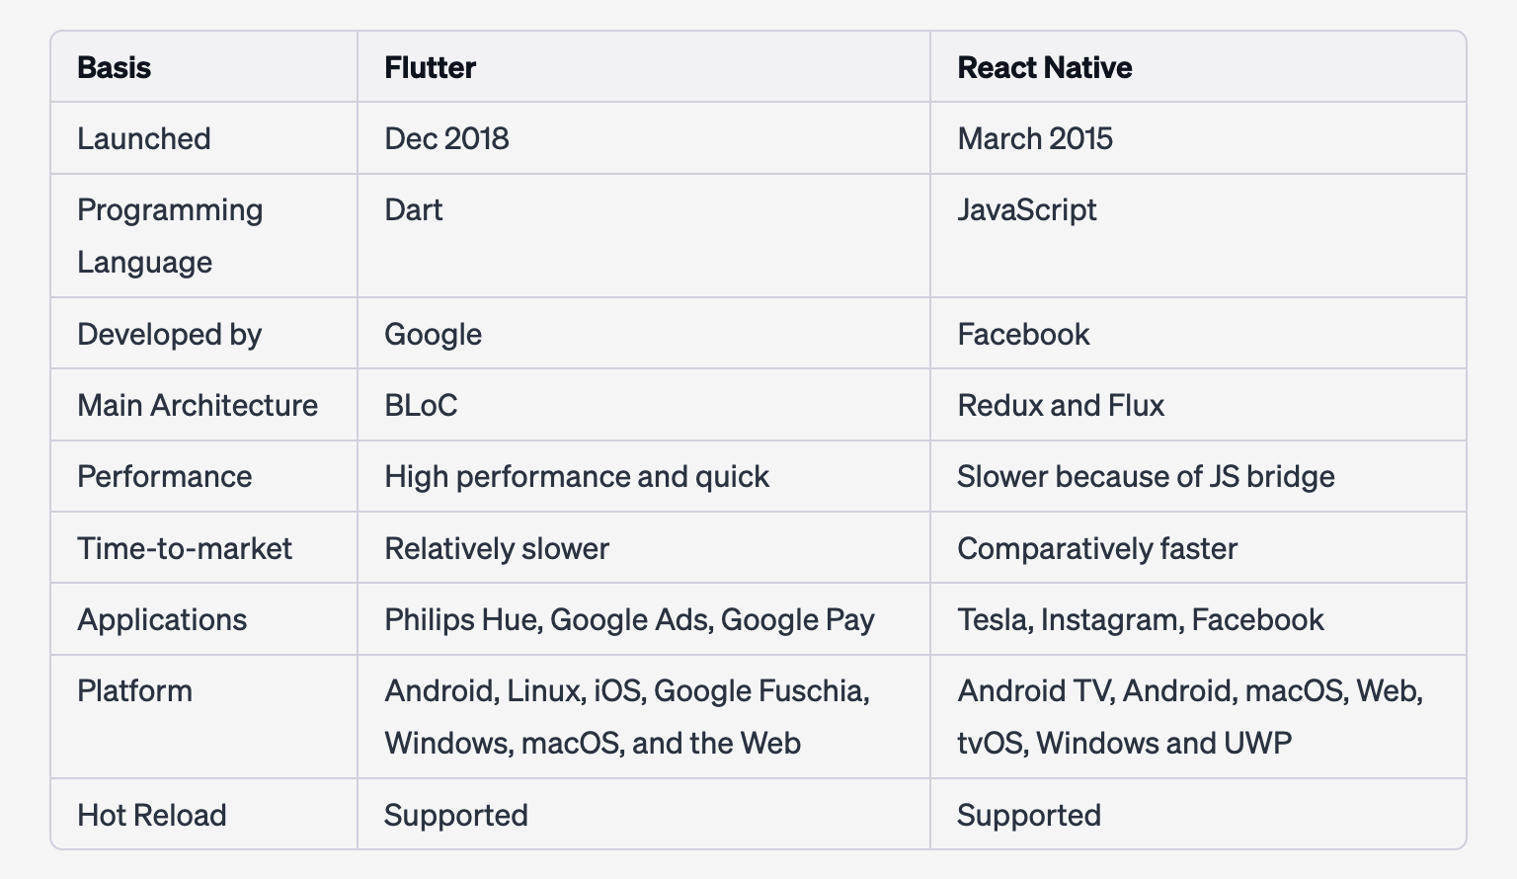This screenshot has height=879, width=1517.
Task: Click the Basis column header
Action: click(x=114, y=67)
